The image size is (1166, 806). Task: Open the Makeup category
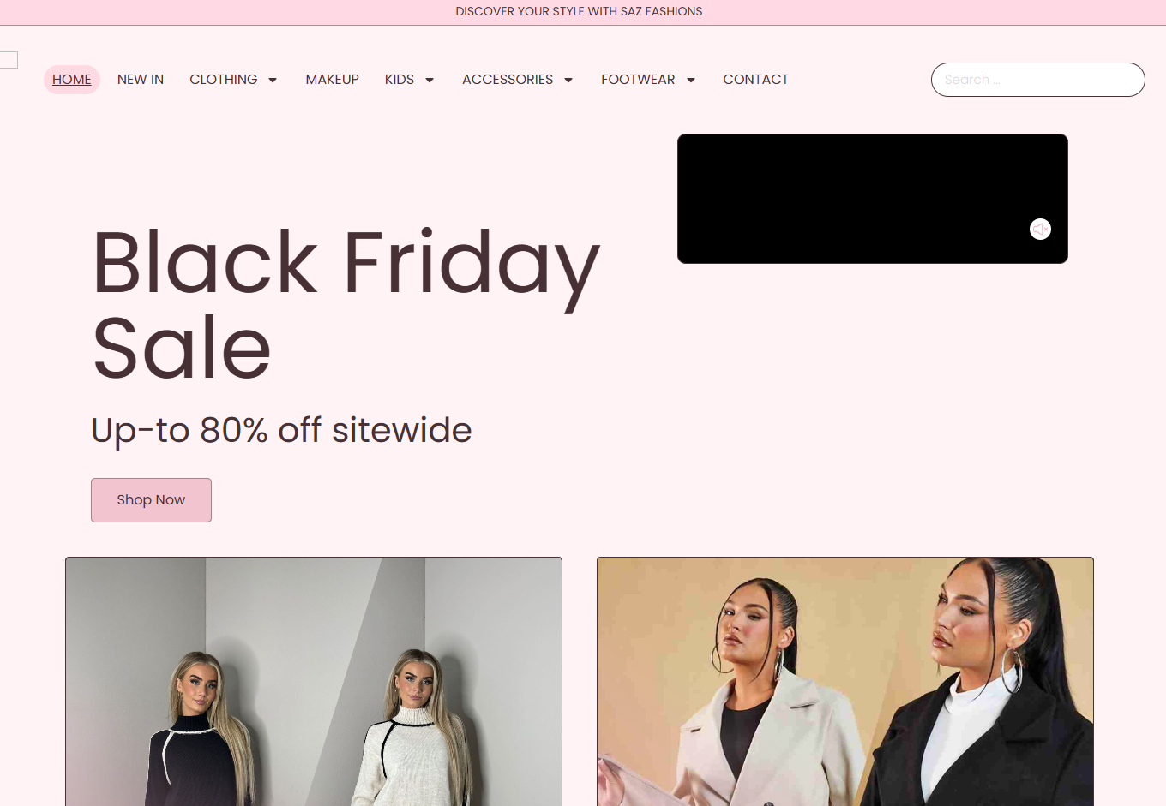tap(333, 80)
